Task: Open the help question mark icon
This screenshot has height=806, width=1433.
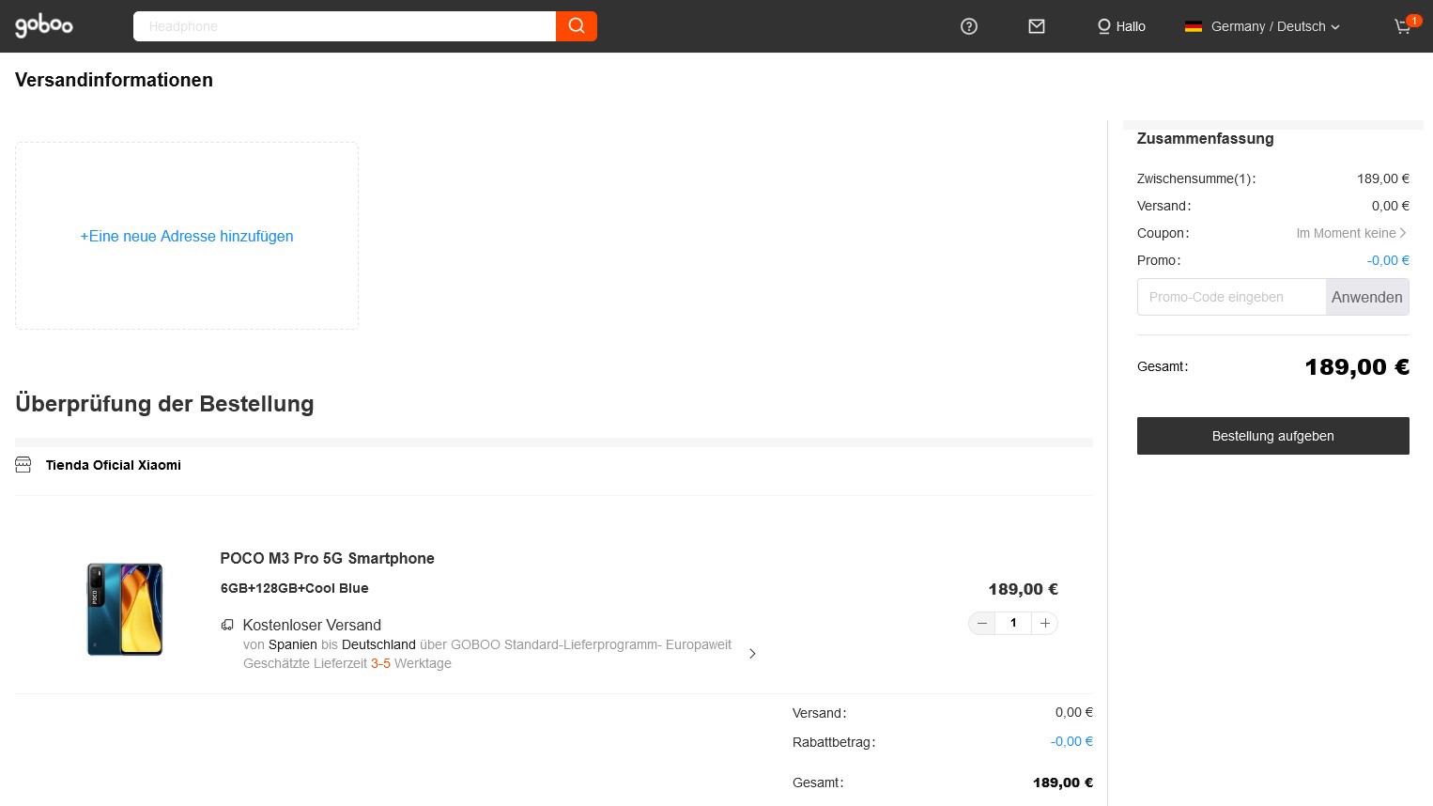Action: point(969,26)
